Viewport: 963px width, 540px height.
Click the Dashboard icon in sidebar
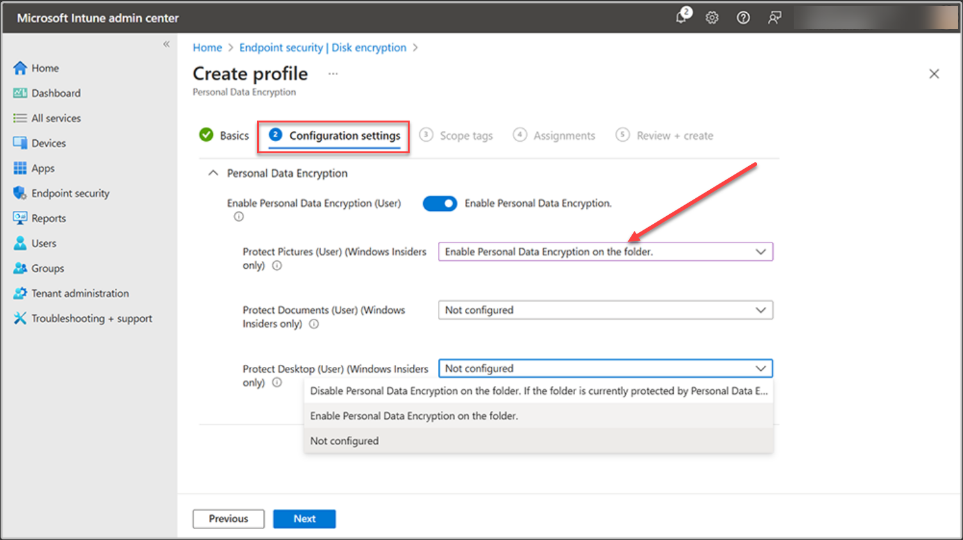click(x=20, y=93)
